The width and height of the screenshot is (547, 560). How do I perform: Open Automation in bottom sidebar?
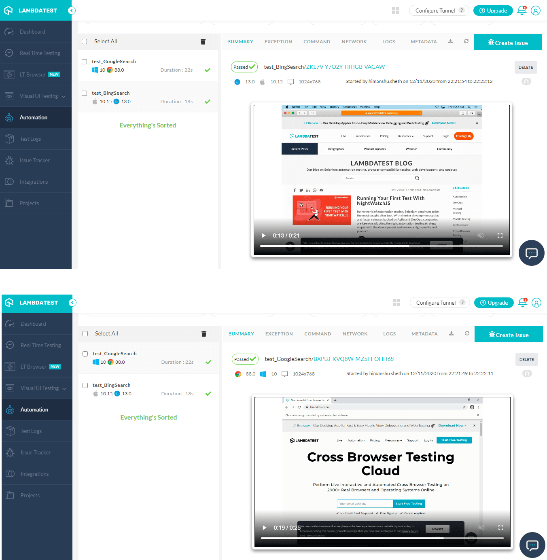[37, 409]
